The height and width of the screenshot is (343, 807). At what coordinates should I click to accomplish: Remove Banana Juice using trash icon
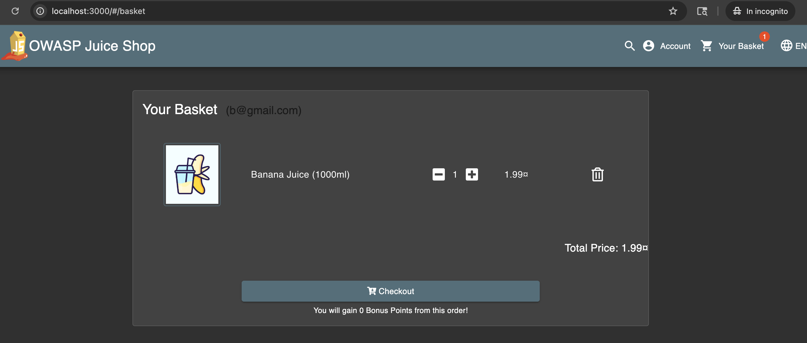[x=597, y=174]
